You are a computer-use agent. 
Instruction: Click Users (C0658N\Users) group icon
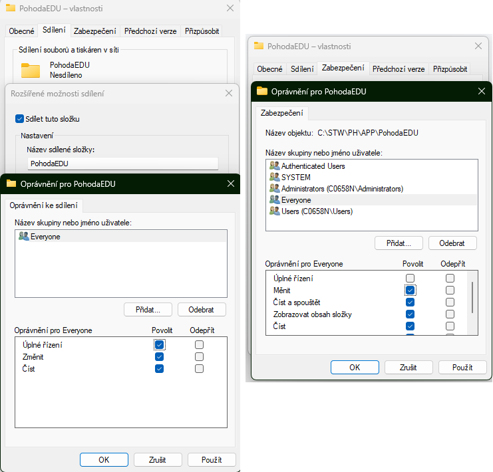coord(275,211)
